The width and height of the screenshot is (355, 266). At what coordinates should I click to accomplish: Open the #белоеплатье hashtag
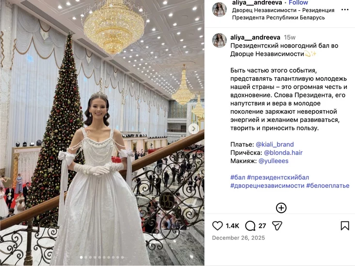tap(328, 185)
